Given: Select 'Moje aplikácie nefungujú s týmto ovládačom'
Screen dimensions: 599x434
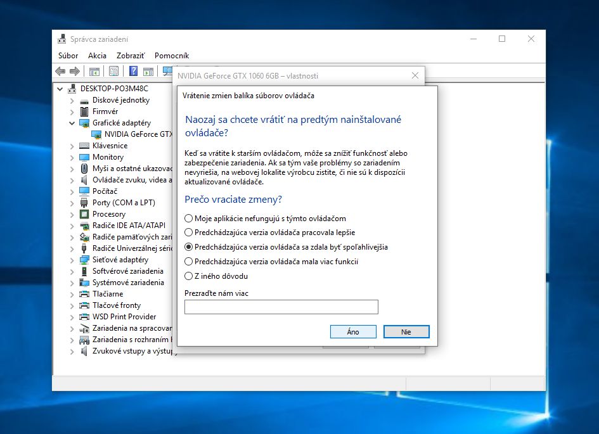Looking at the screenshot, I should (x=266, y=219).
